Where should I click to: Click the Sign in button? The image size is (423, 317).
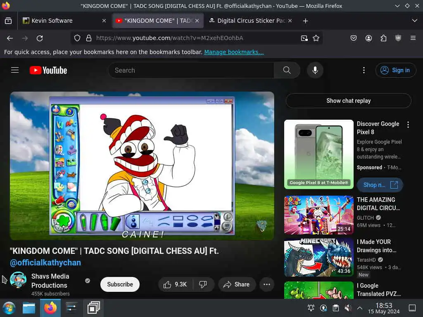coord(395,70)
